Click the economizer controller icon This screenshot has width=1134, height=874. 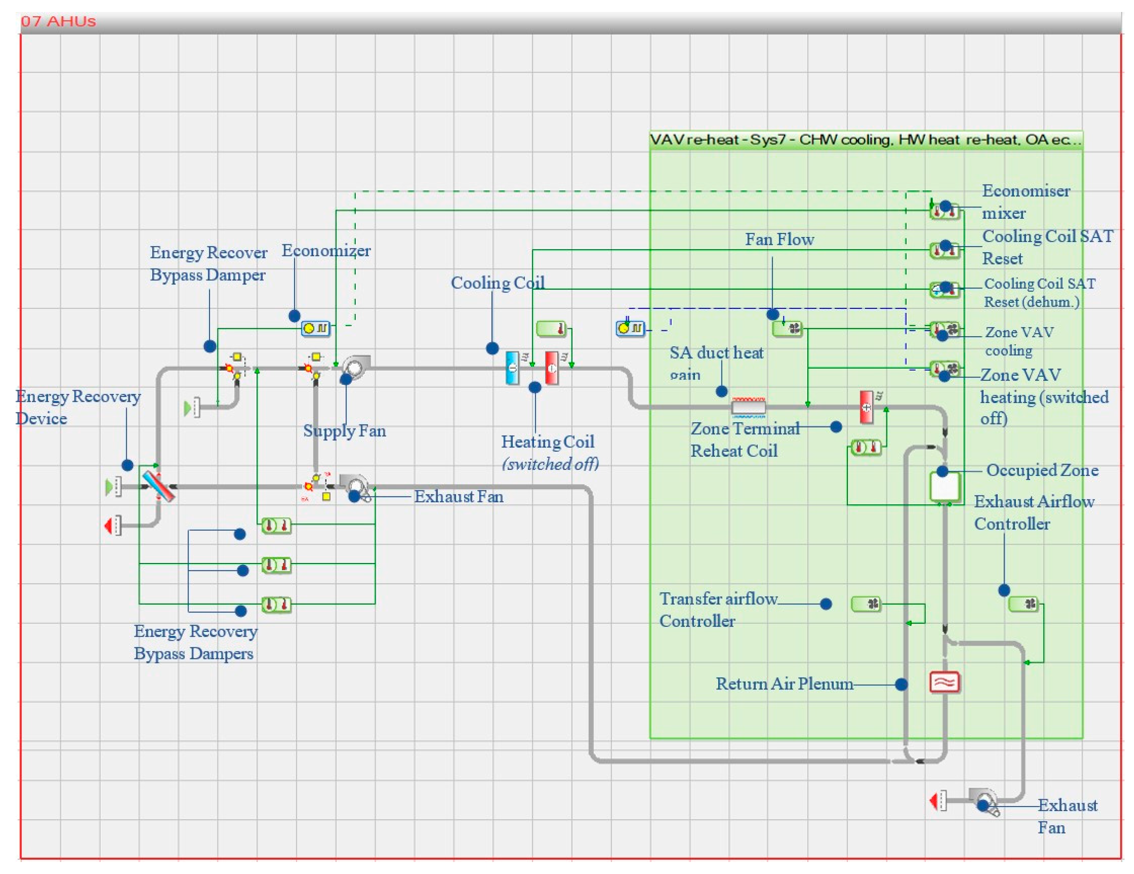316,328
